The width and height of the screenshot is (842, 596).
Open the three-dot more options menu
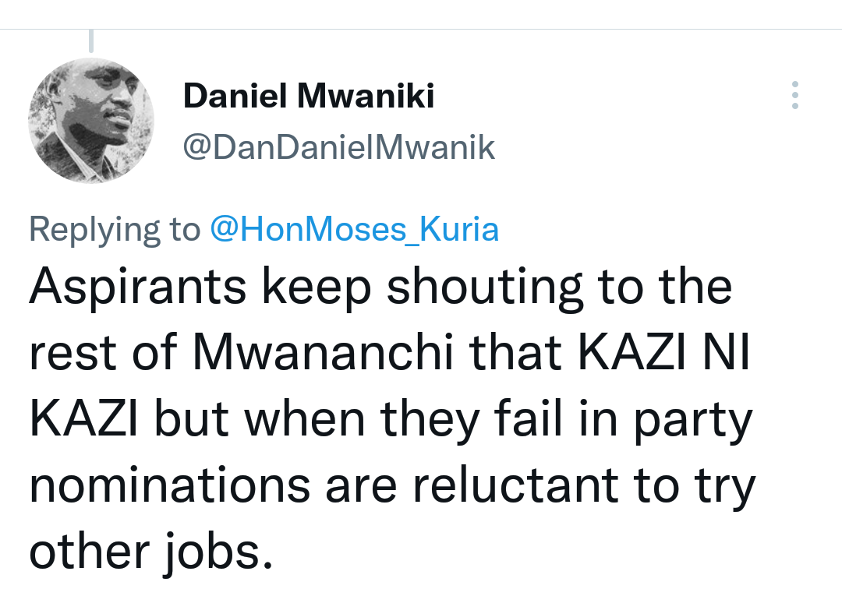point(794,94)
